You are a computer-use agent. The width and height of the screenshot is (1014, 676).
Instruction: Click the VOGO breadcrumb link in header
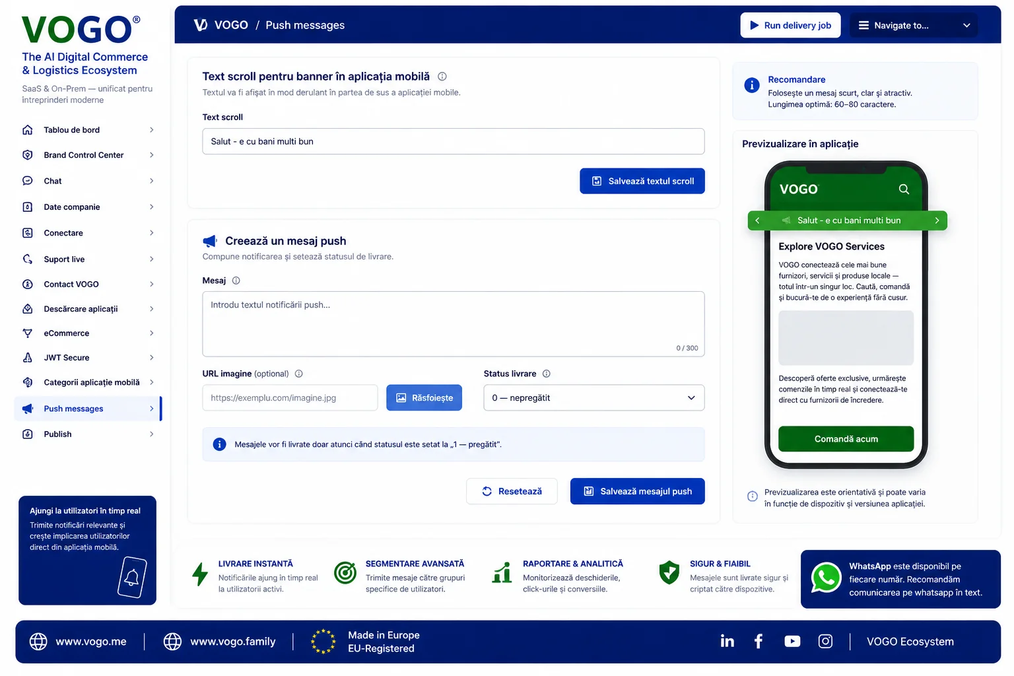click(x=231, y=25)
